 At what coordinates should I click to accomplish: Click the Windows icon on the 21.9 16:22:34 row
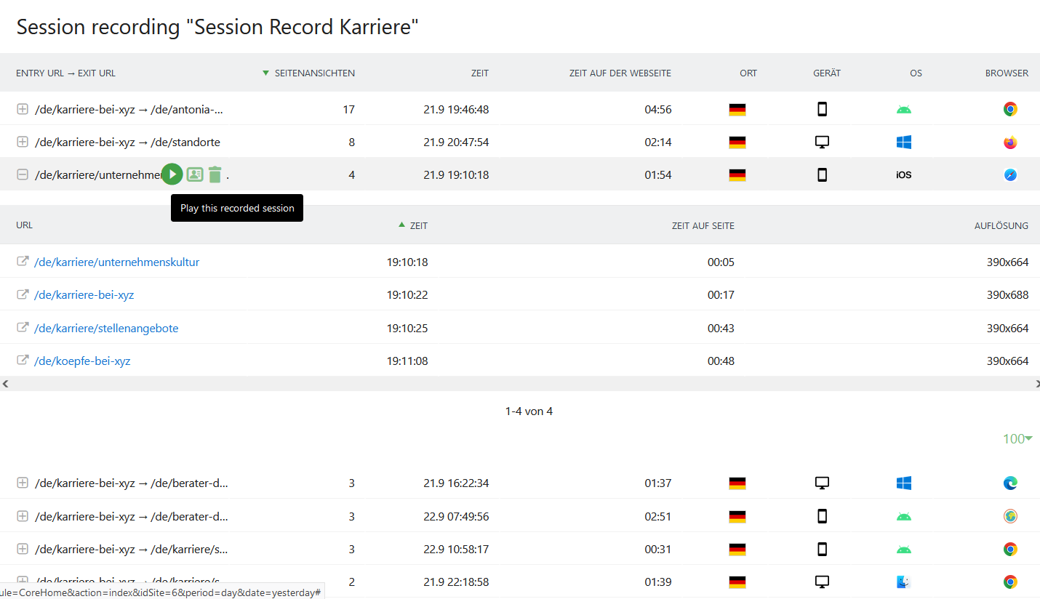[x=904, y=483]
